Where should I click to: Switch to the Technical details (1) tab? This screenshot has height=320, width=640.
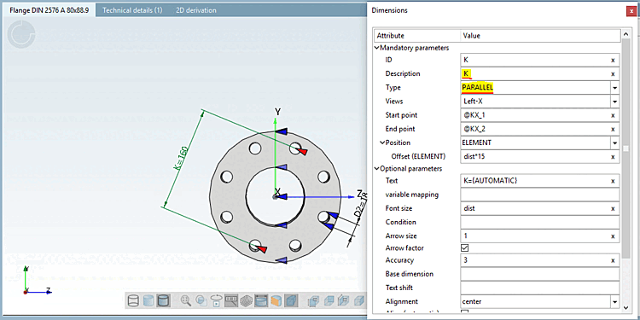132,10
